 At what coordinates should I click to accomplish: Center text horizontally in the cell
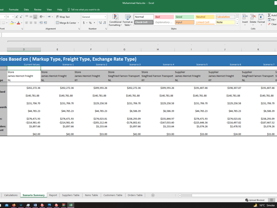(x=31, y=23)
